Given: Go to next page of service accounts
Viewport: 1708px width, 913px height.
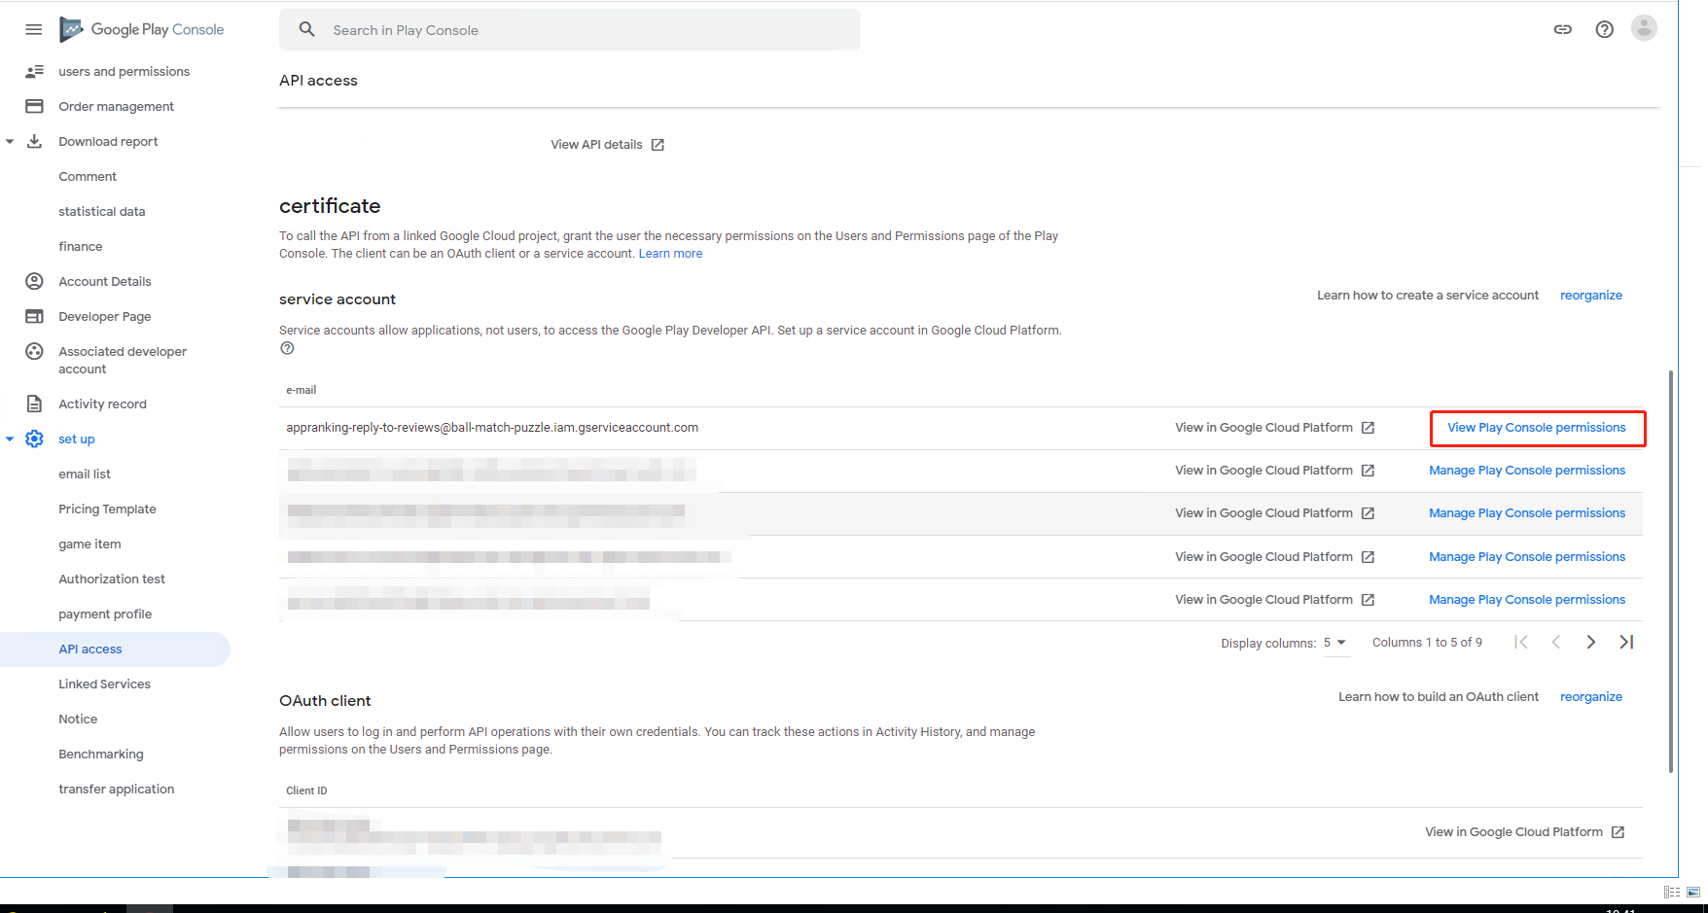Looking at the screenshot, I should click(x=1591, y=642).
